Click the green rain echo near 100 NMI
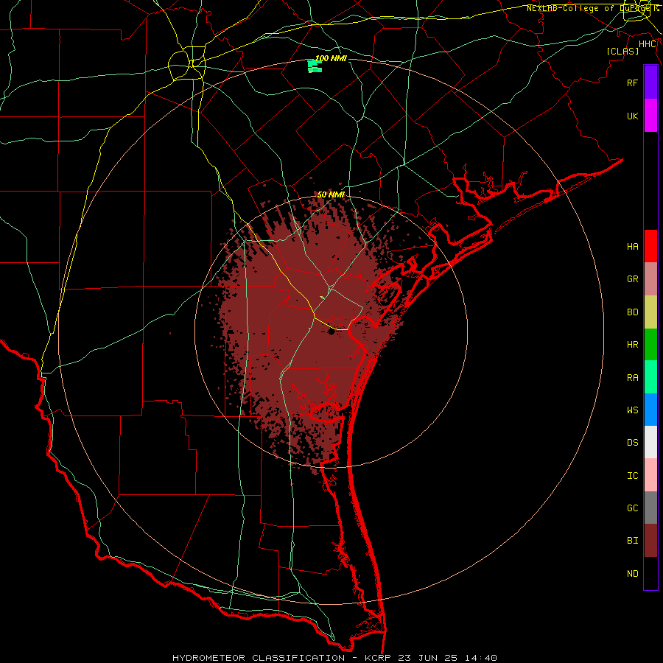The image size is (663, 663). pyautogui.click(x=315, y=66)
